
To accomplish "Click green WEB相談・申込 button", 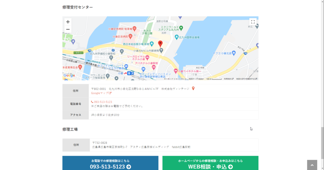I will click(x=210, y=163).
